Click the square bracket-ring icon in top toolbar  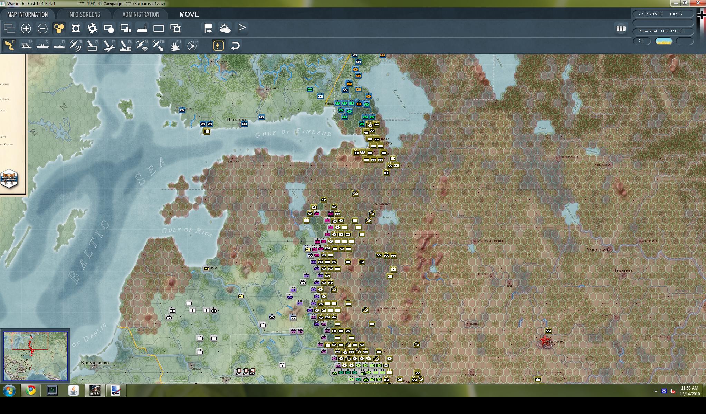pos(76,28)
